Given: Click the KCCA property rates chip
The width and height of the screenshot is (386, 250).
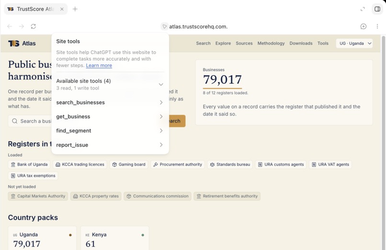Looking at the screenshot, I should point(96,196).
